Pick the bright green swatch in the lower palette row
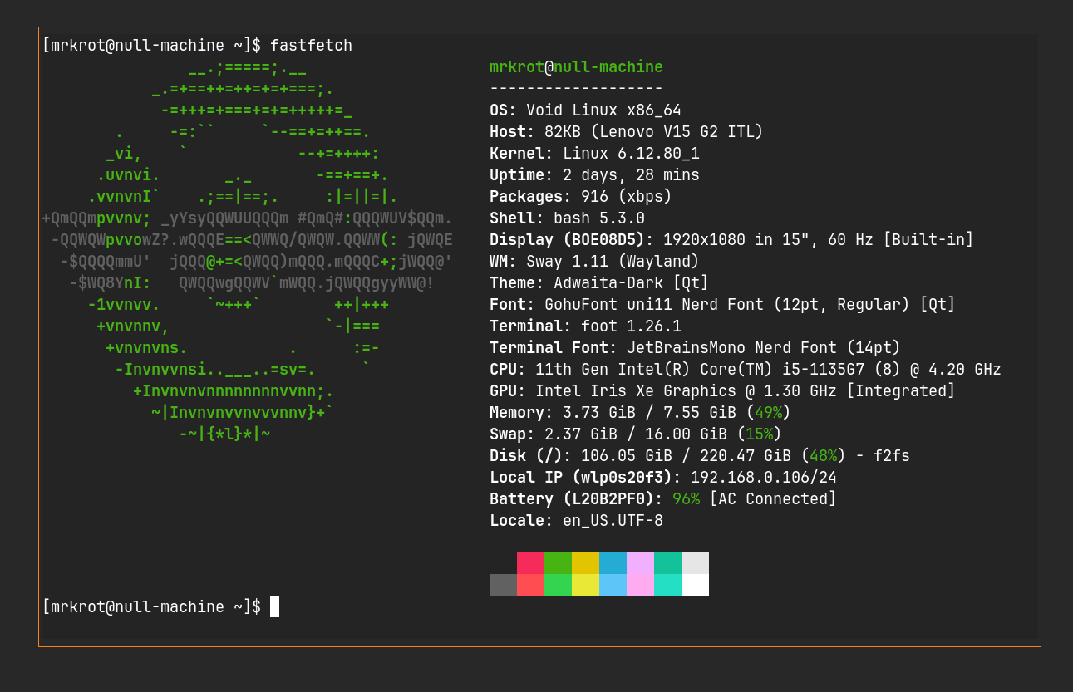The image size is (1073, 692). 558,585
